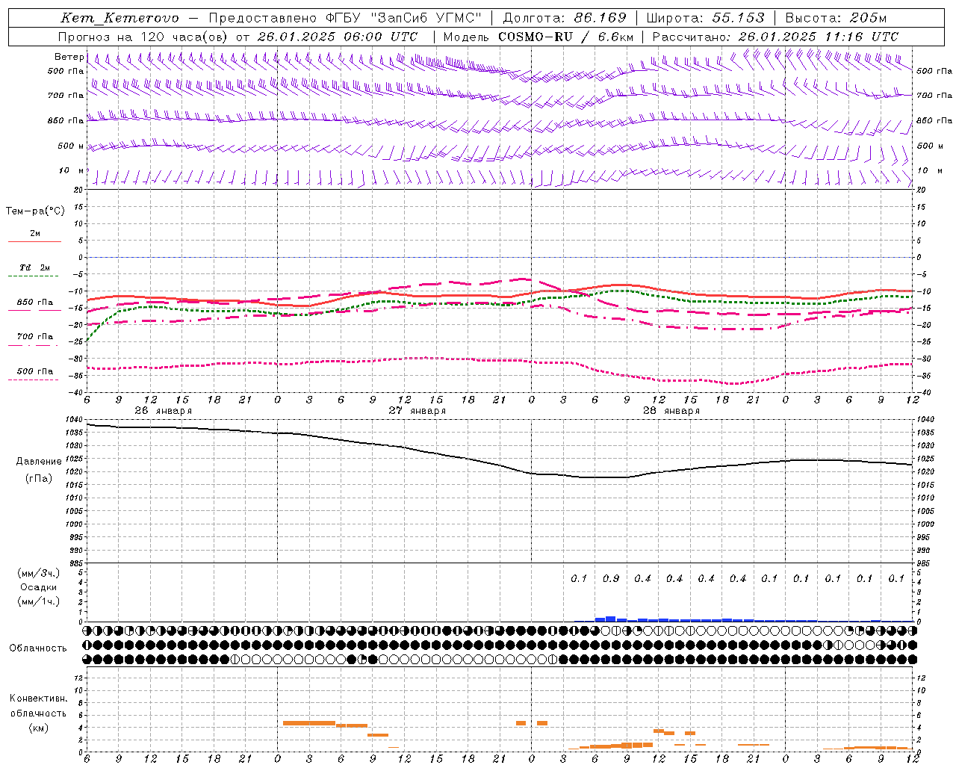Click the date label 26 января
The width and height of the screenshot is (956, 765).
(x=163, y=411)
